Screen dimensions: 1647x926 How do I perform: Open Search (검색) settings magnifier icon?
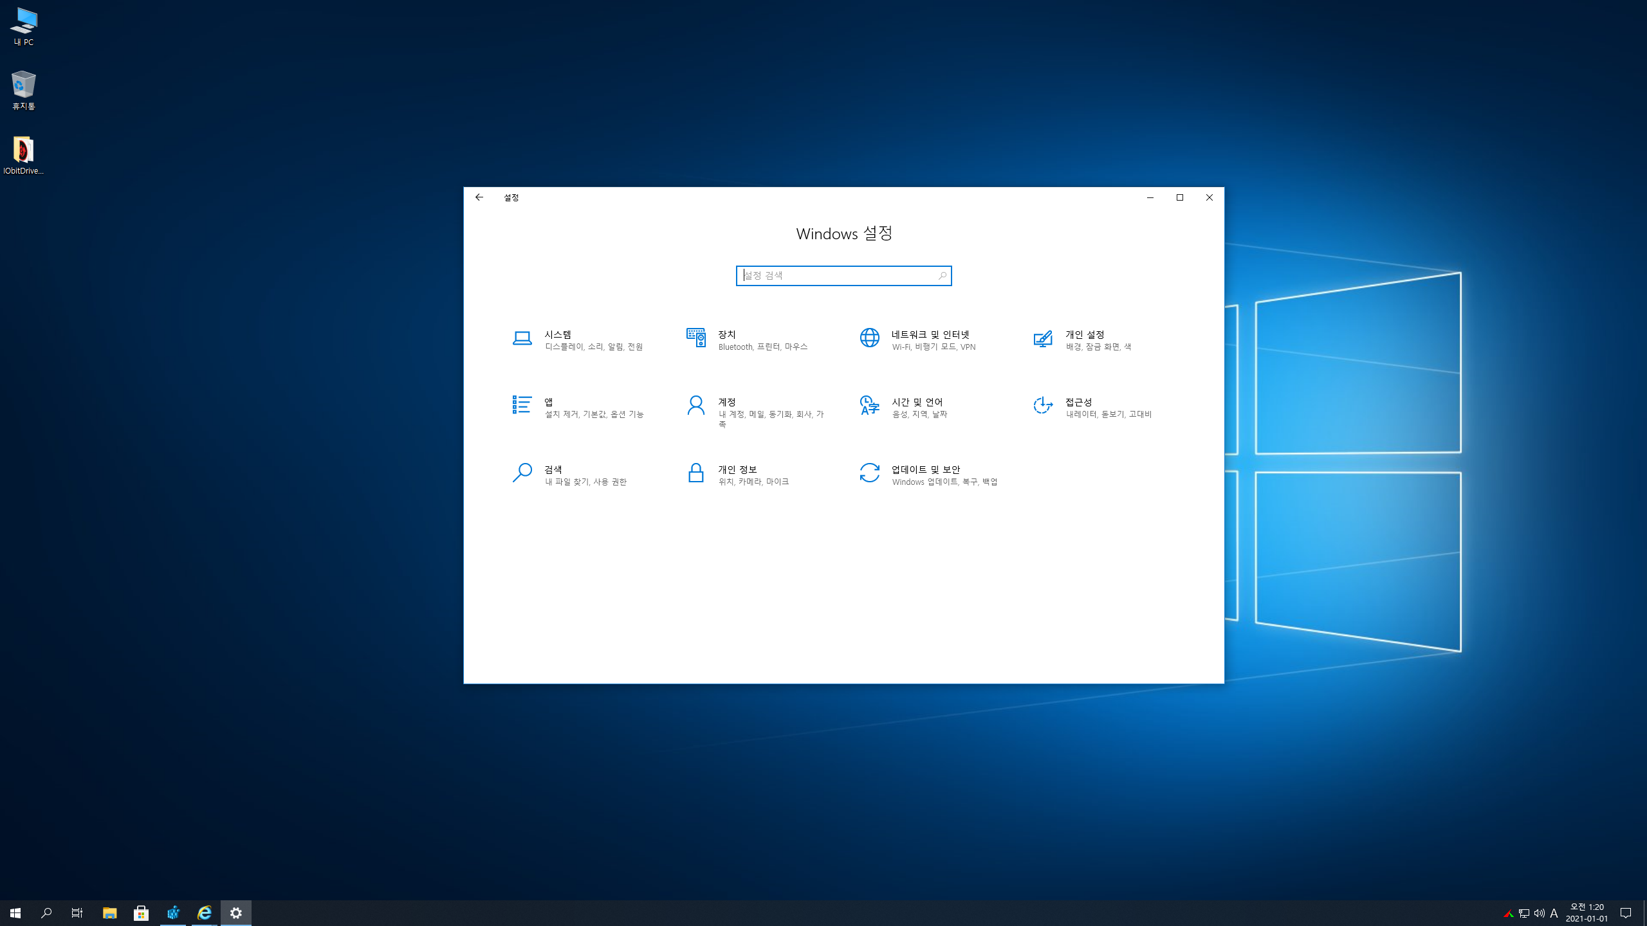[522, 473]
